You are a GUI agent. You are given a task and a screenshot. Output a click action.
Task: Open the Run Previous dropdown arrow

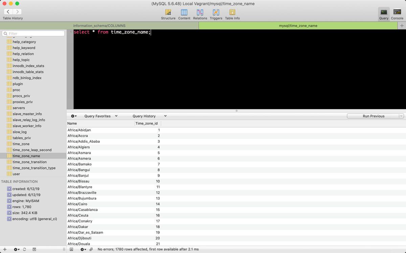[x=401, y=116]
